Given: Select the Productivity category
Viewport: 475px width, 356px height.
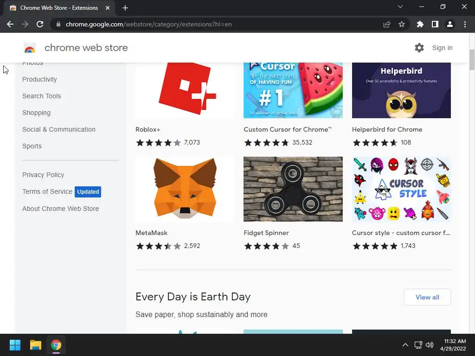Looking at the screenshot, I should [x=40, y=79].
